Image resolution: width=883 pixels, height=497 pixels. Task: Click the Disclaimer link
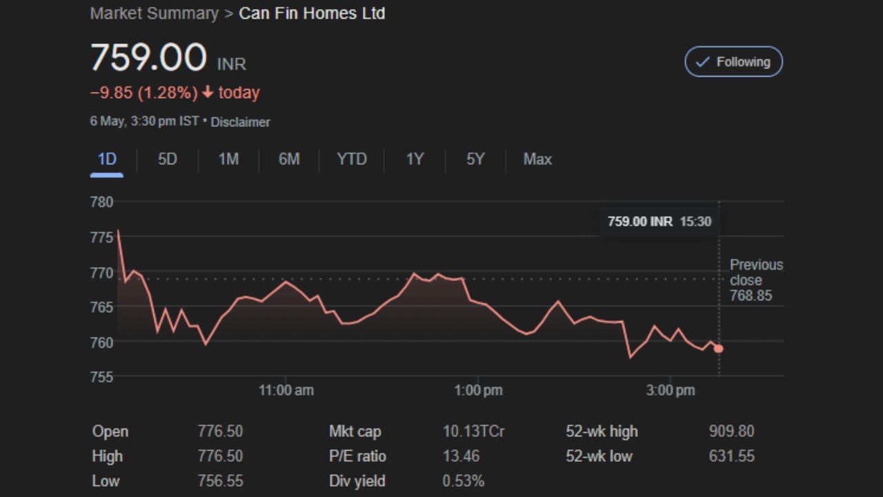(240, 122)
